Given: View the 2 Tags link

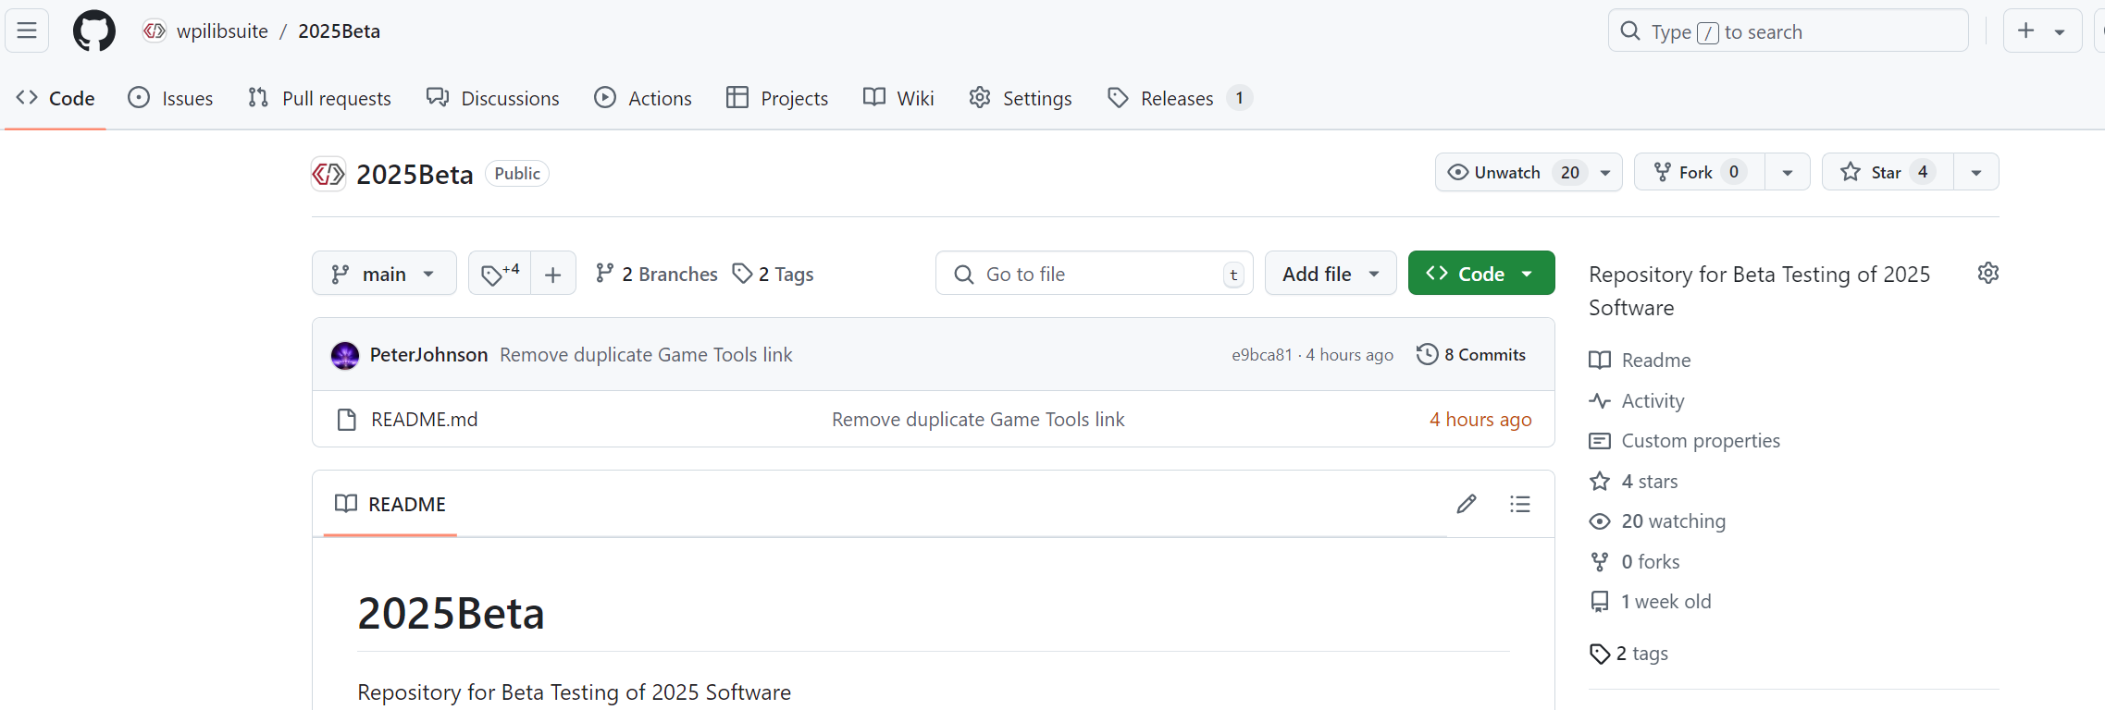Looking at the screenshot, I should point(773,274).
